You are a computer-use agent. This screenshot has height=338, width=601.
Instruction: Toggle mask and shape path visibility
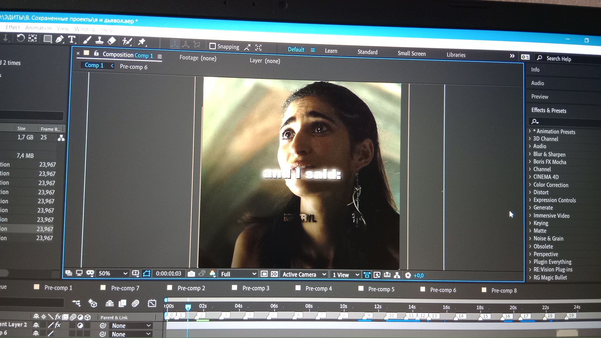pyautogui.click(x=146, y=274)
